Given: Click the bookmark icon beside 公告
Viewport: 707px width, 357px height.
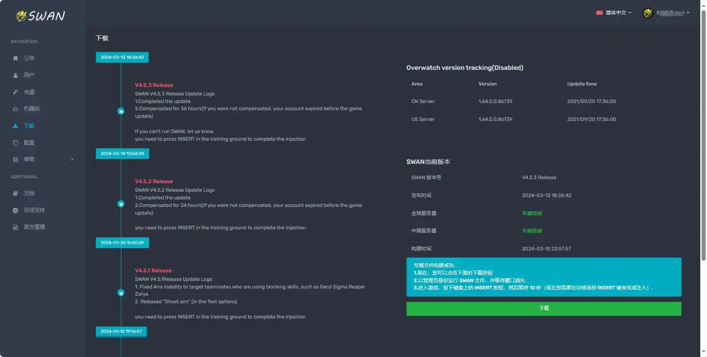Looking at the screenshot, I should pos(15,58).
